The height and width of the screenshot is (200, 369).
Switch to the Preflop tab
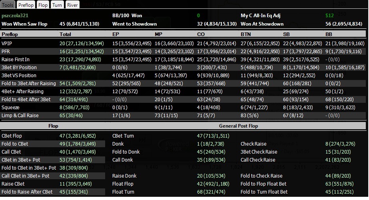(x=26, y=5)
